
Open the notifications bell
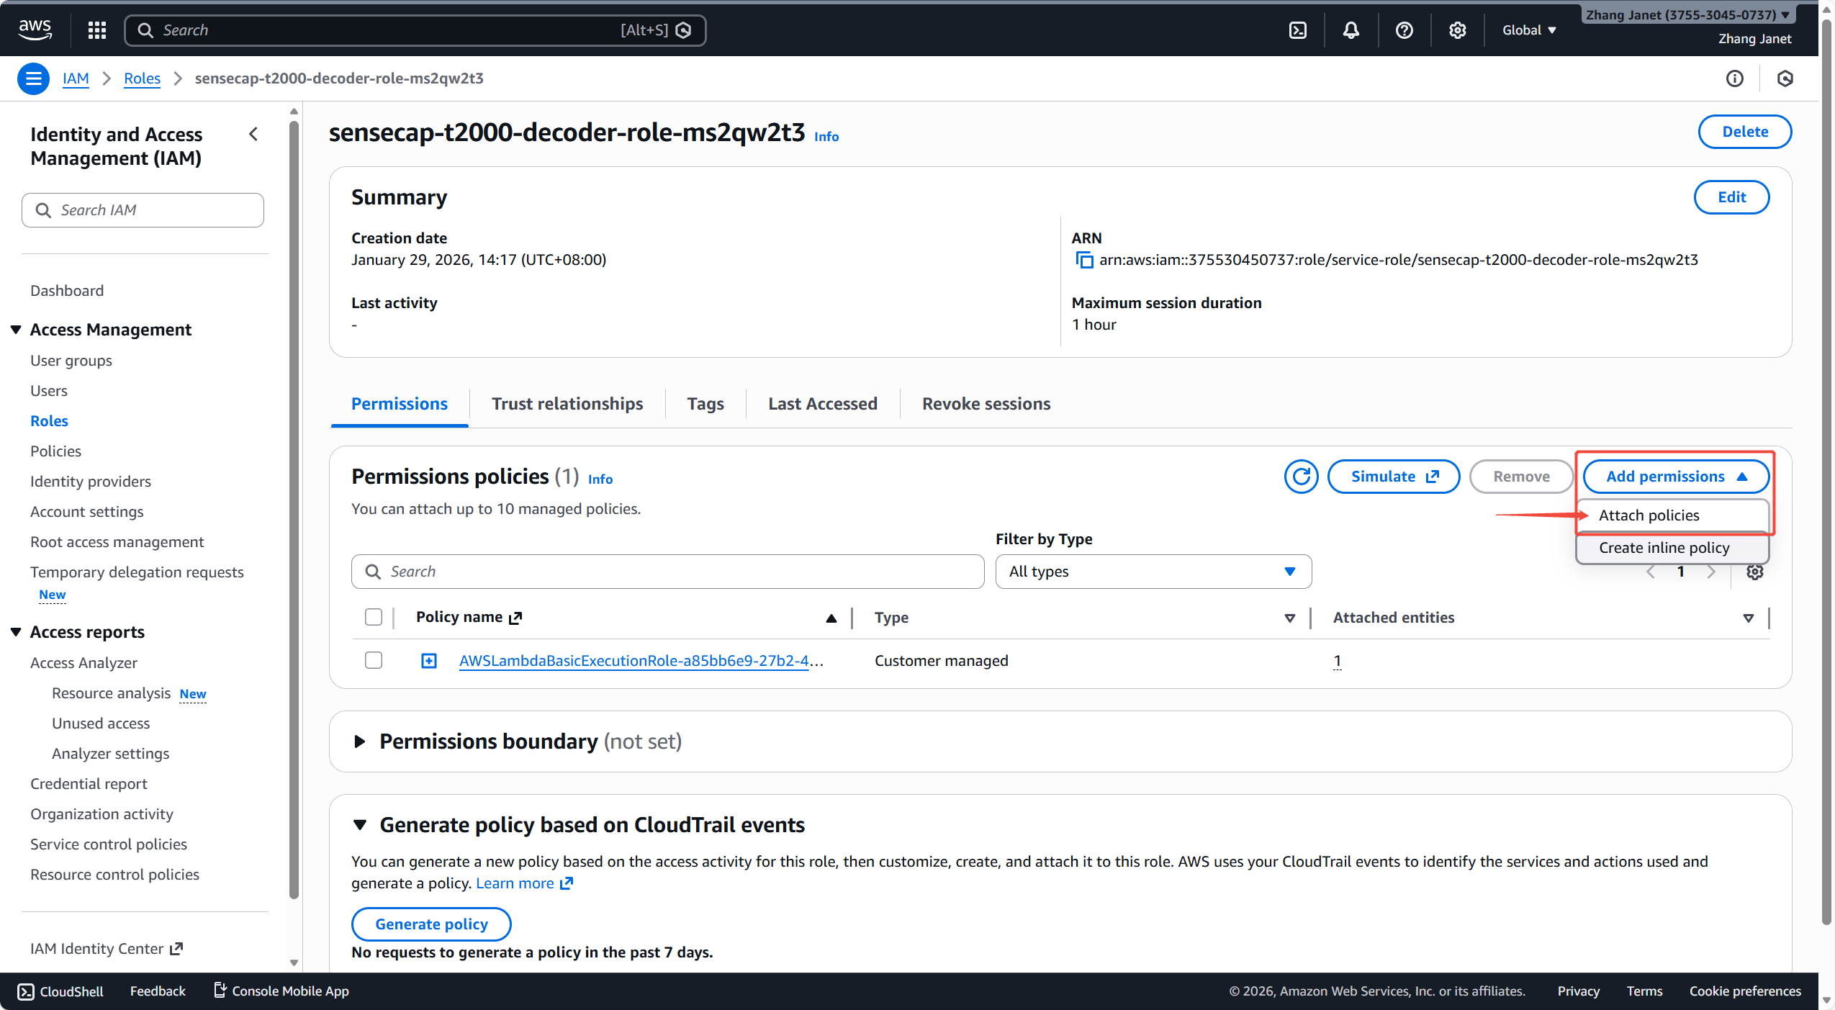1351,30
